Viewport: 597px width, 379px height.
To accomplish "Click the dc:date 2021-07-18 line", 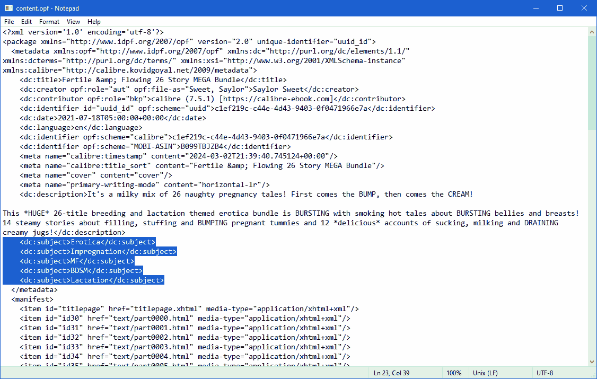I will coord(113,118).
